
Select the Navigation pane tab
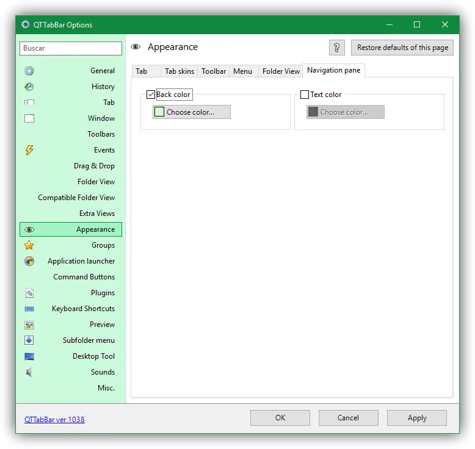[x=333, y=70]
